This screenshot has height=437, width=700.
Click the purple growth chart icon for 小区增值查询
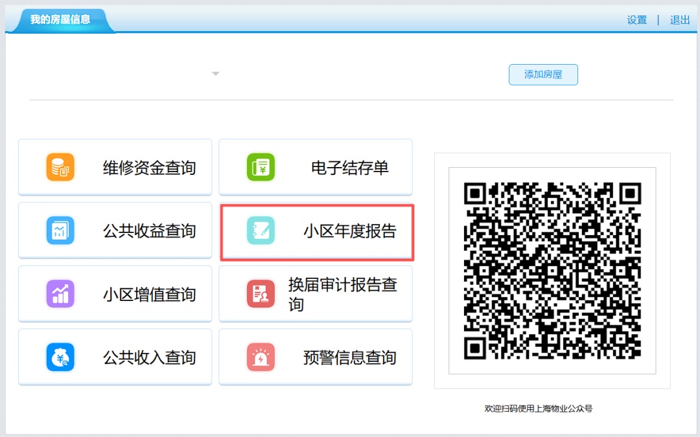(x=60, y=294)
